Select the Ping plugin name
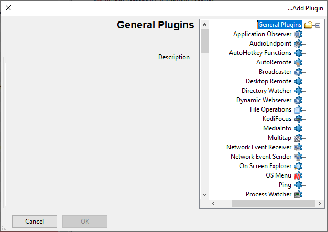328x232 pixels. (285, 185)
